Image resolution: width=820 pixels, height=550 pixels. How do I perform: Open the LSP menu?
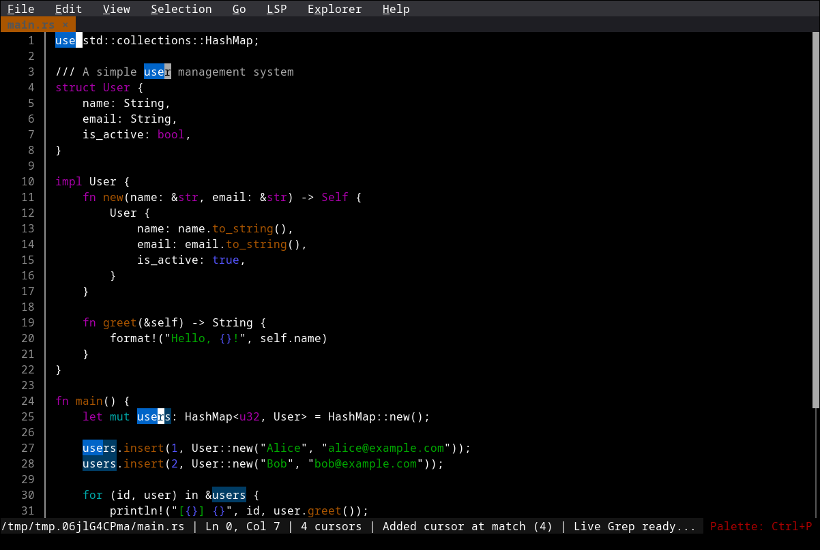[276, 9]
